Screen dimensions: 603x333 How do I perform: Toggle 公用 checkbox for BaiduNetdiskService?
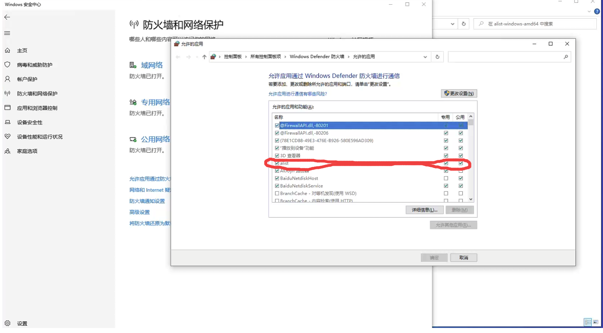461,186
